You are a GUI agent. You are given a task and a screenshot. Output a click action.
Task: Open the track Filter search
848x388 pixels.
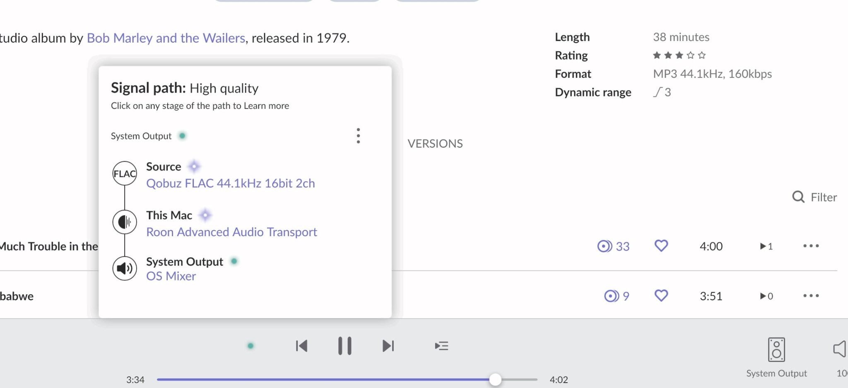814,197
